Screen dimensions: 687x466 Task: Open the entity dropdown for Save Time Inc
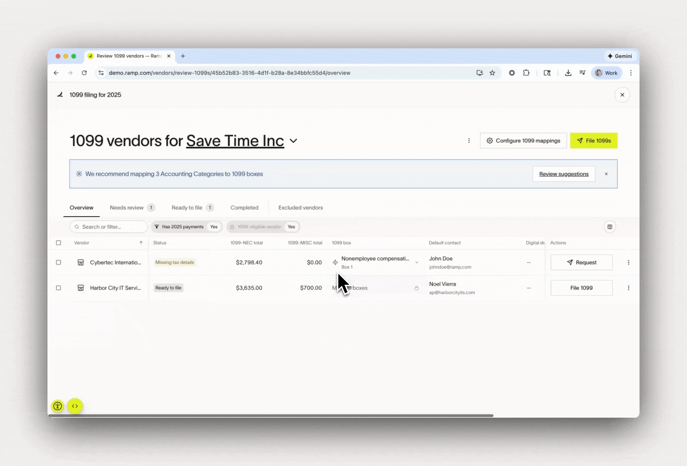coord(293,141)
